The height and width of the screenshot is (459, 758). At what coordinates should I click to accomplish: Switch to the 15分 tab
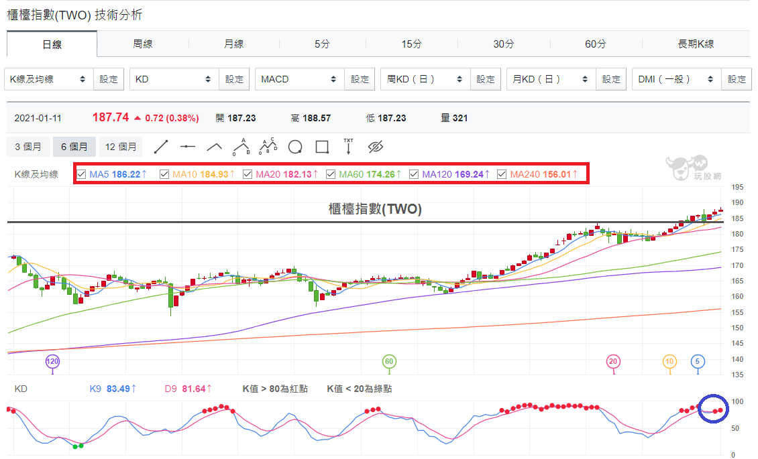[411, 44]
